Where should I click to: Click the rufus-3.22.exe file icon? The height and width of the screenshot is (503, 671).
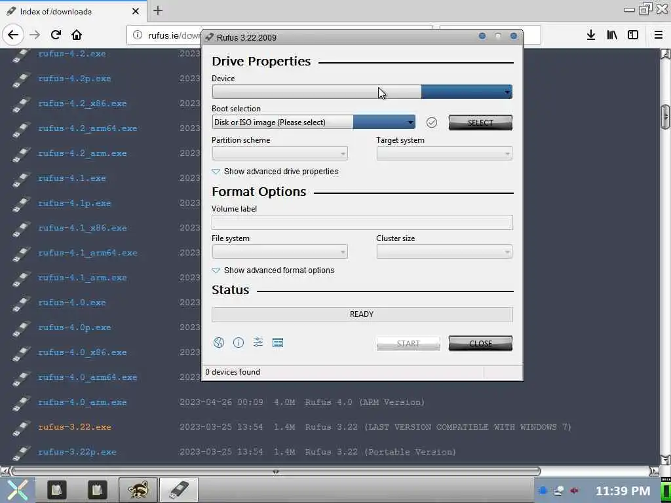click(x=20, y=427)
